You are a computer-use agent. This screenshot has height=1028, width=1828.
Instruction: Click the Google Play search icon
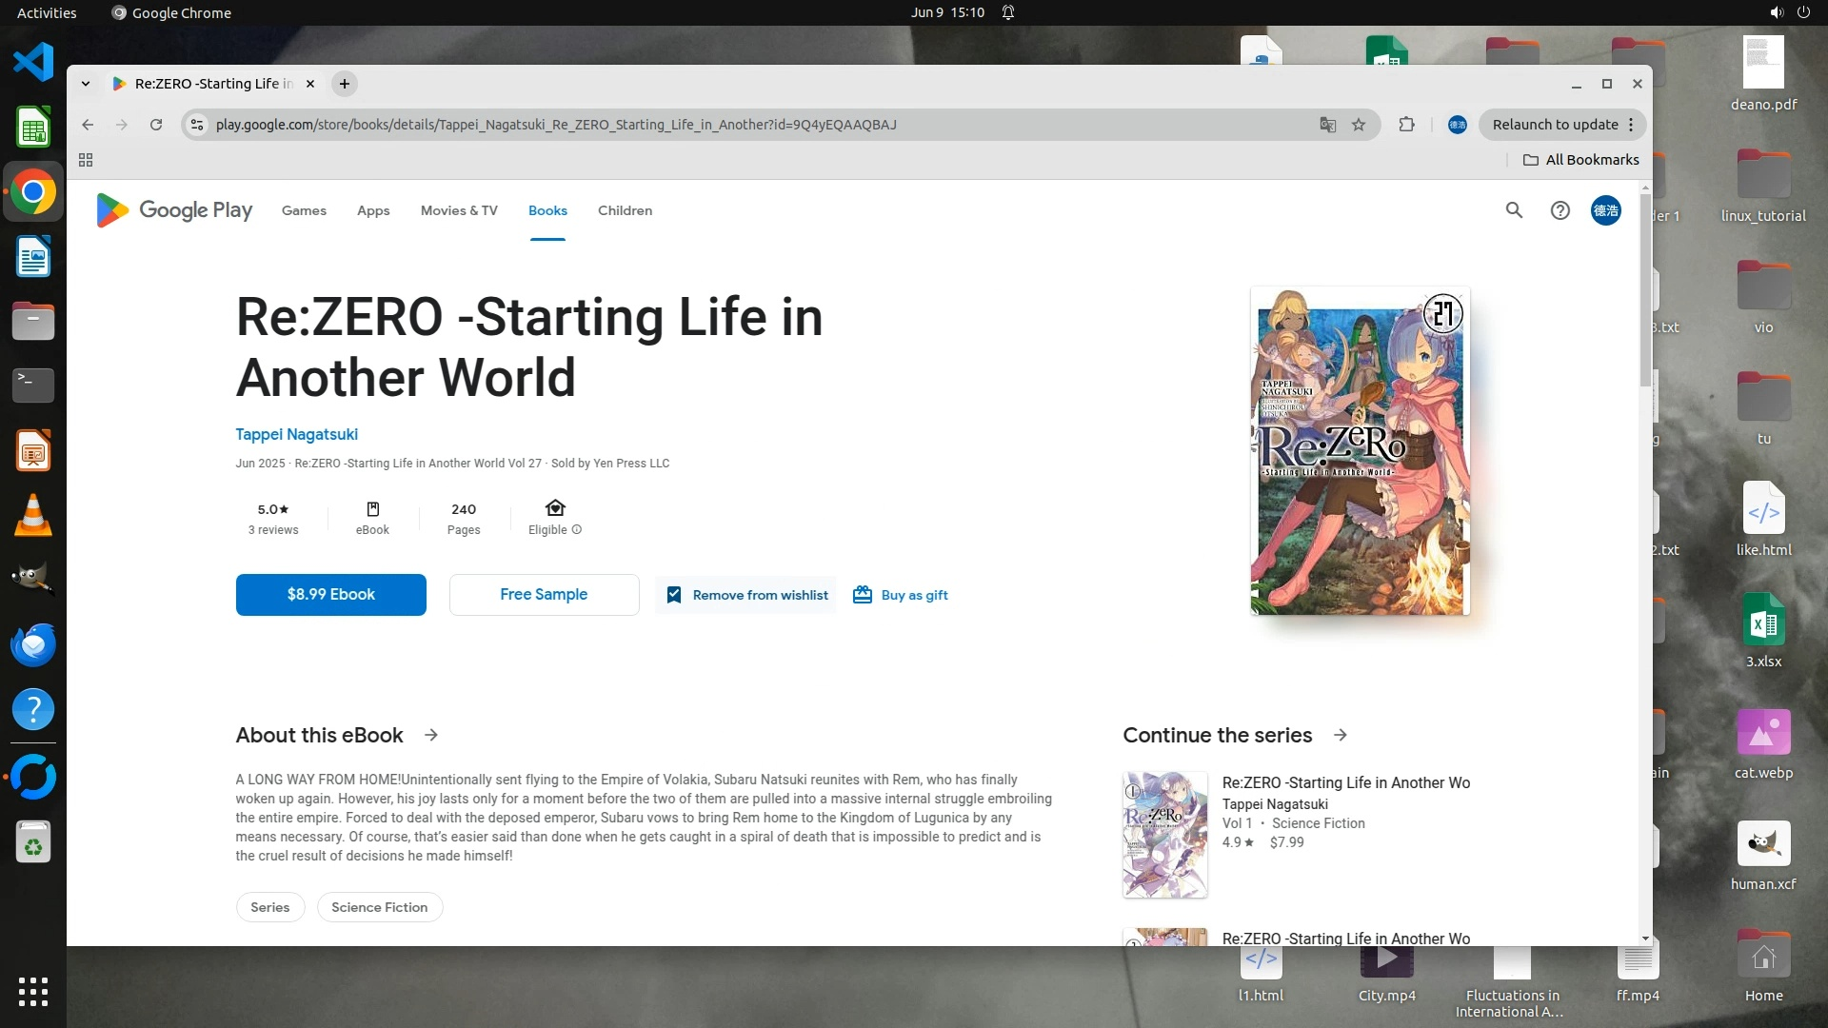tap(1514, 210)
